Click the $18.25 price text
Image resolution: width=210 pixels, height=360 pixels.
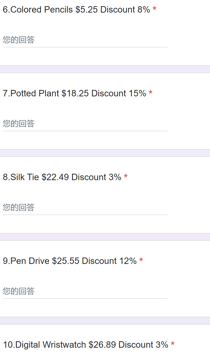(x=75, y=93)
